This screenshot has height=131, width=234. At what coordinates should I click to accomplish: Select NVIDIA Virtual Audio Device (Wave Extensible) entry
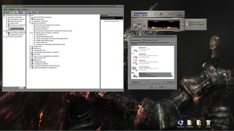click(x=52, y=39)
